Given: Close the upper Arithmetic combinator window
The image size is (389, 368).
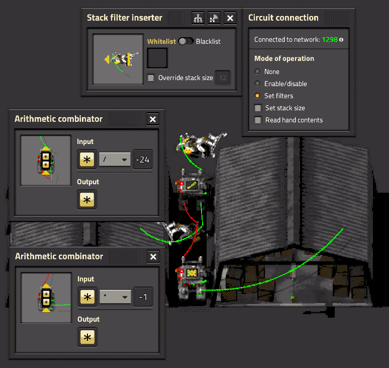Looking at the screenshot, I should 153,119.
